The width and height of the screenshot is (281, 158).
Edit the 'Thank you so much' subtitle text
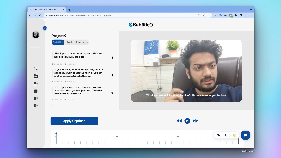click(78, 55)
